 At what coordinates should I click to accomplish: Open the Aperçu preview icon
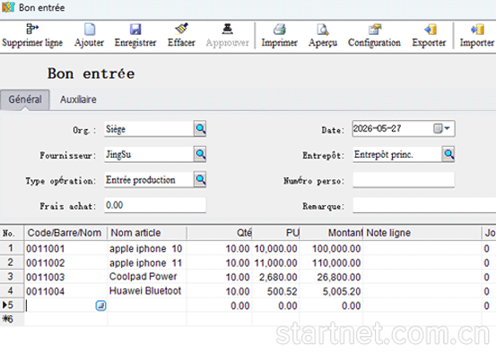323,30
